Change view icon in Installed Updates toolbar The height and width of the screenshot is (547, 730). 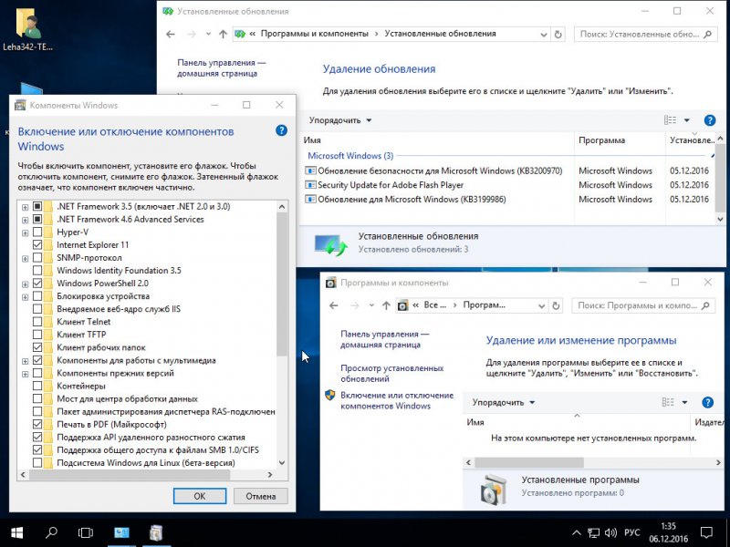tap(670, 120)
